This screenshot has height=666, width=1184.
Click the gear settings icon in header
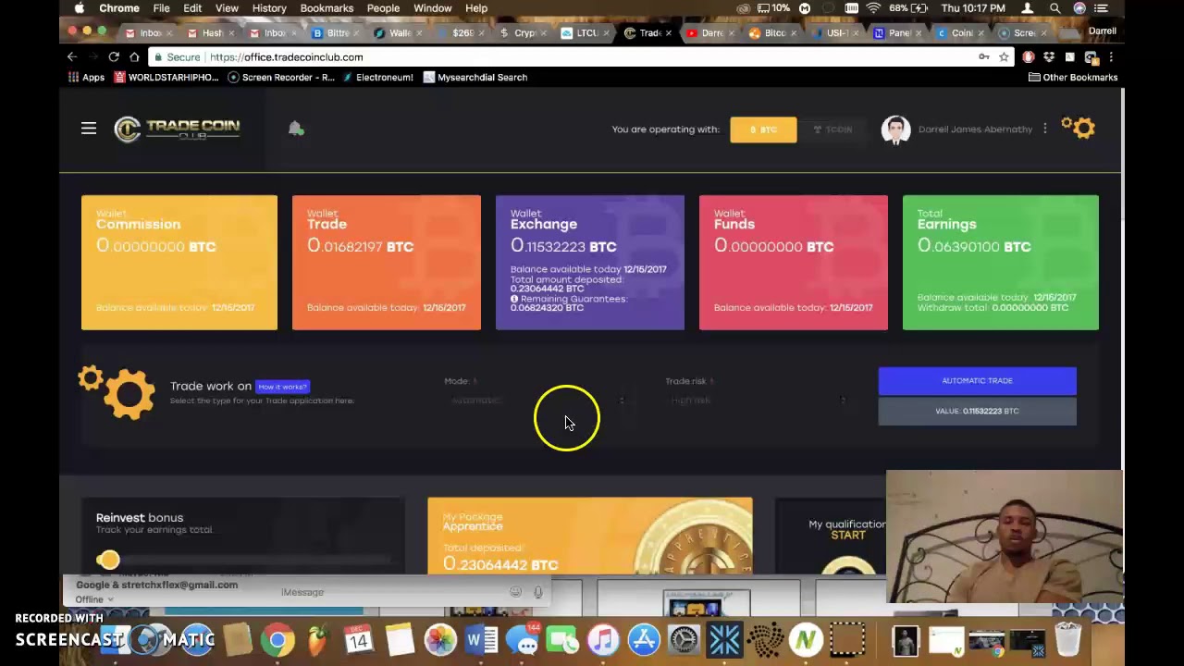[1079, 128]
